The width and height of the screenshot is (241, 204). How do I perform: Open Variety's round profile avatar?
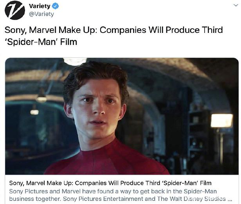click(15, 10)
